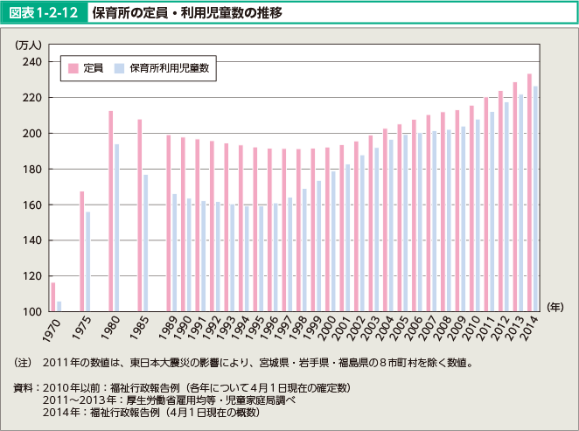Click the pink 定員 bar for 1970
Screen dimensions: 579x431
[53, 297]
